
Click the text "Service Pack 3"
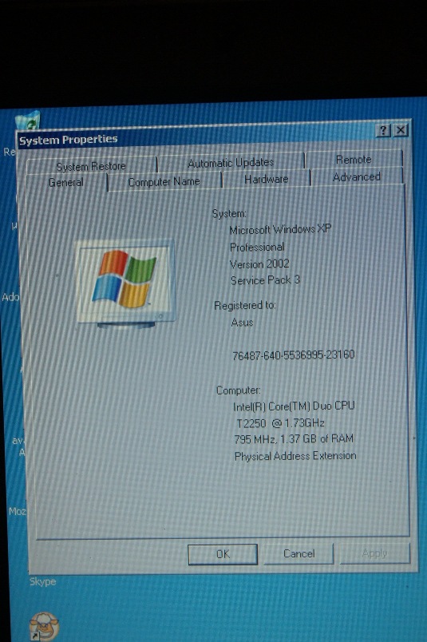pos(265,280)
